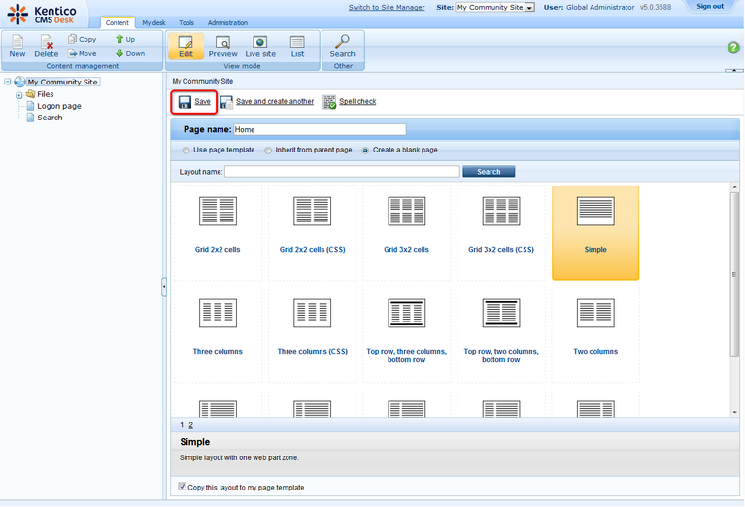Viewport: 745px width, 507px height.
Task: Collapse the content tree side panel
Action: (x=164, y=287)
